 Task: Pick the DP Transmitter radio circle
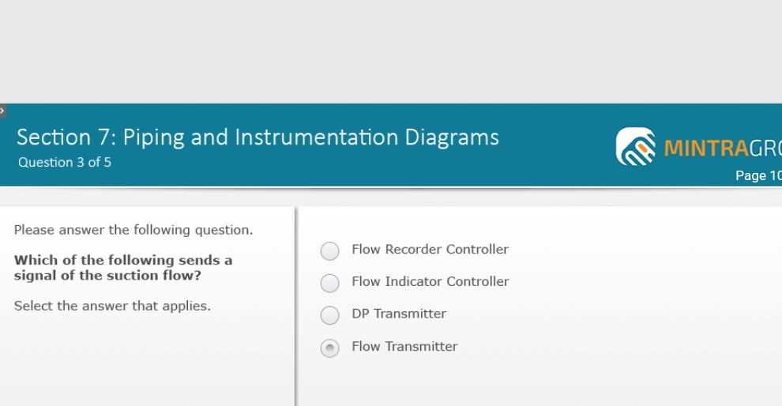[x=329, y=315]
